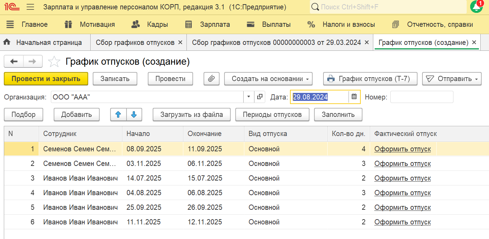The width and height of the screenshot is (489, 239).
Task: Go to the home page icon tab
Action: coord(7,42)
